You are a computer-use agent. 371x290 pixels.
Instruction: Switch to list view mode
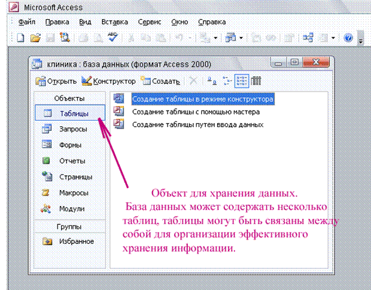click(x=242, y=80)
